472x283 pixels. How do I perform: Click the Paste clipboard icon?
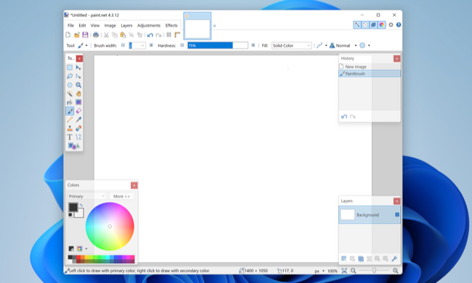123,35
